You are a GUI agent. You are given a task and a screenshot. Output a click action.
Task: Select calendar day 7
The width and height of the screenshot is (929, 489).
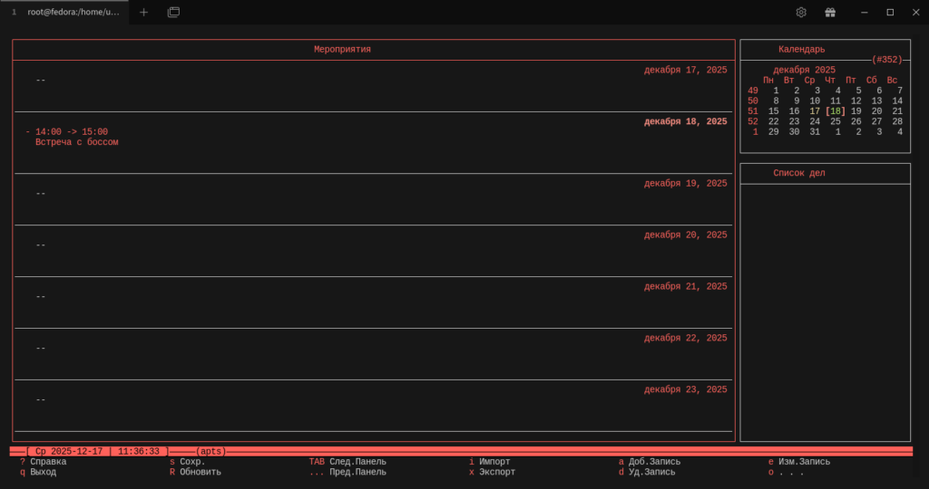point(900,91)
